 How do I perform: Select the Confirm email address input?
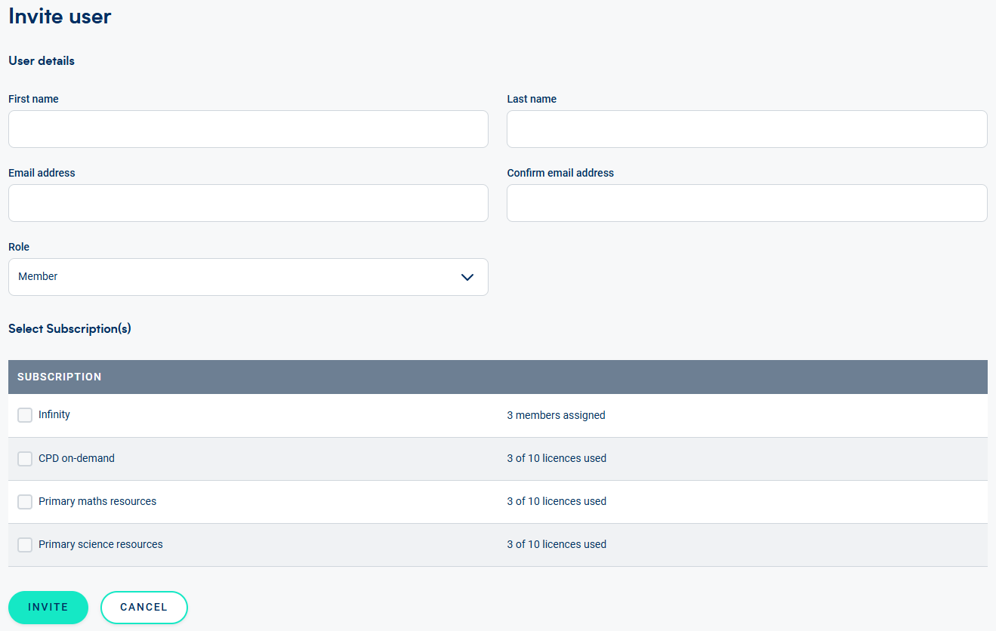click(x=746, y=203)
